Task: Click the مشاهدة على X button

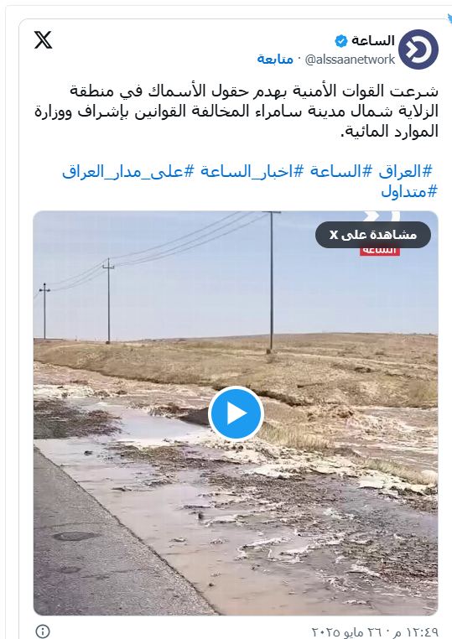Action: [x=373, y=235]
